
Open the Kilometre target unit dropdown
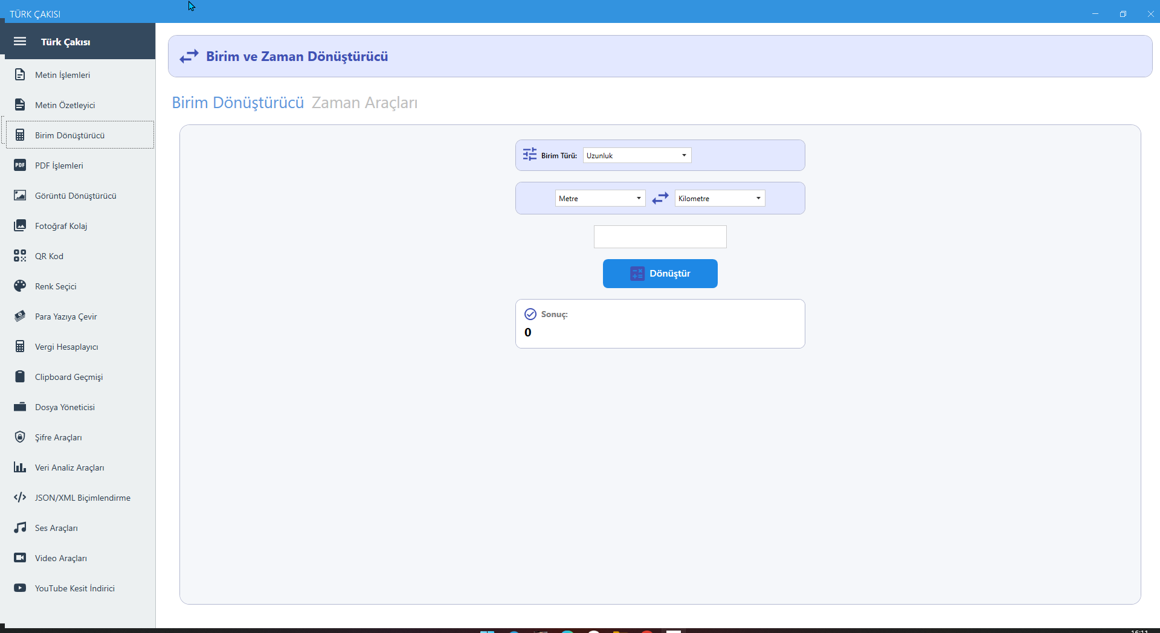[x=720, y=199]
